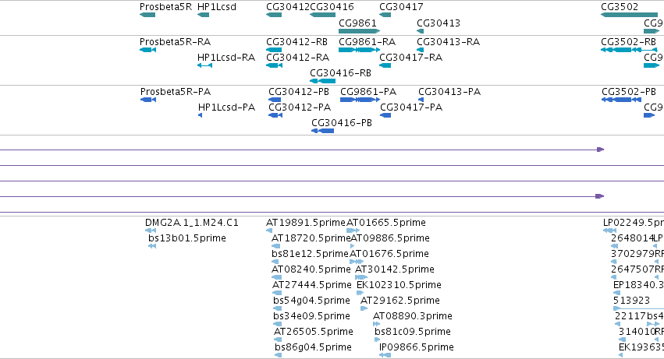Image resolution: width=664 pixels, height=359 pixels.
Task: Open protein CG30412-PB
Action: 299,92
